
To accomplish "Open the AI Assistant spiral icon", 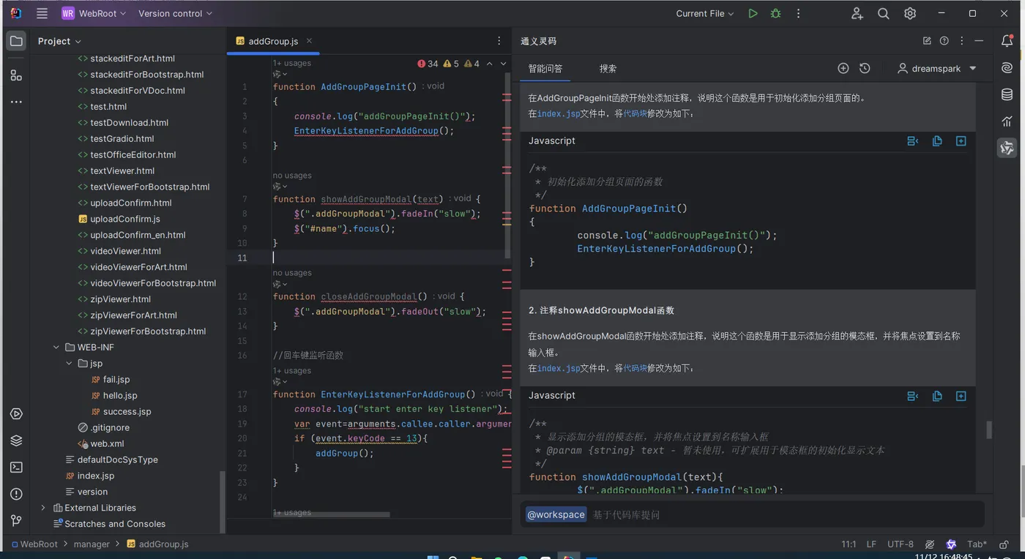I will tap(1007, 68).
